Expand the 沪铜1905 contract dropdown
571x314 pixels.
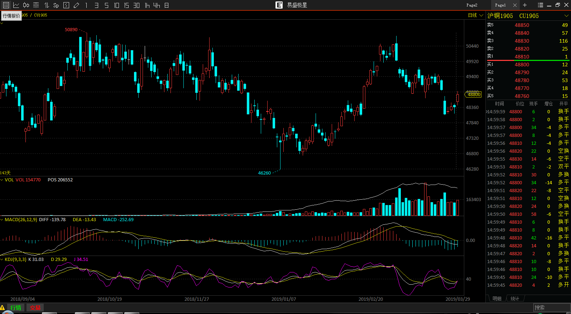click(x=566, y=16)
